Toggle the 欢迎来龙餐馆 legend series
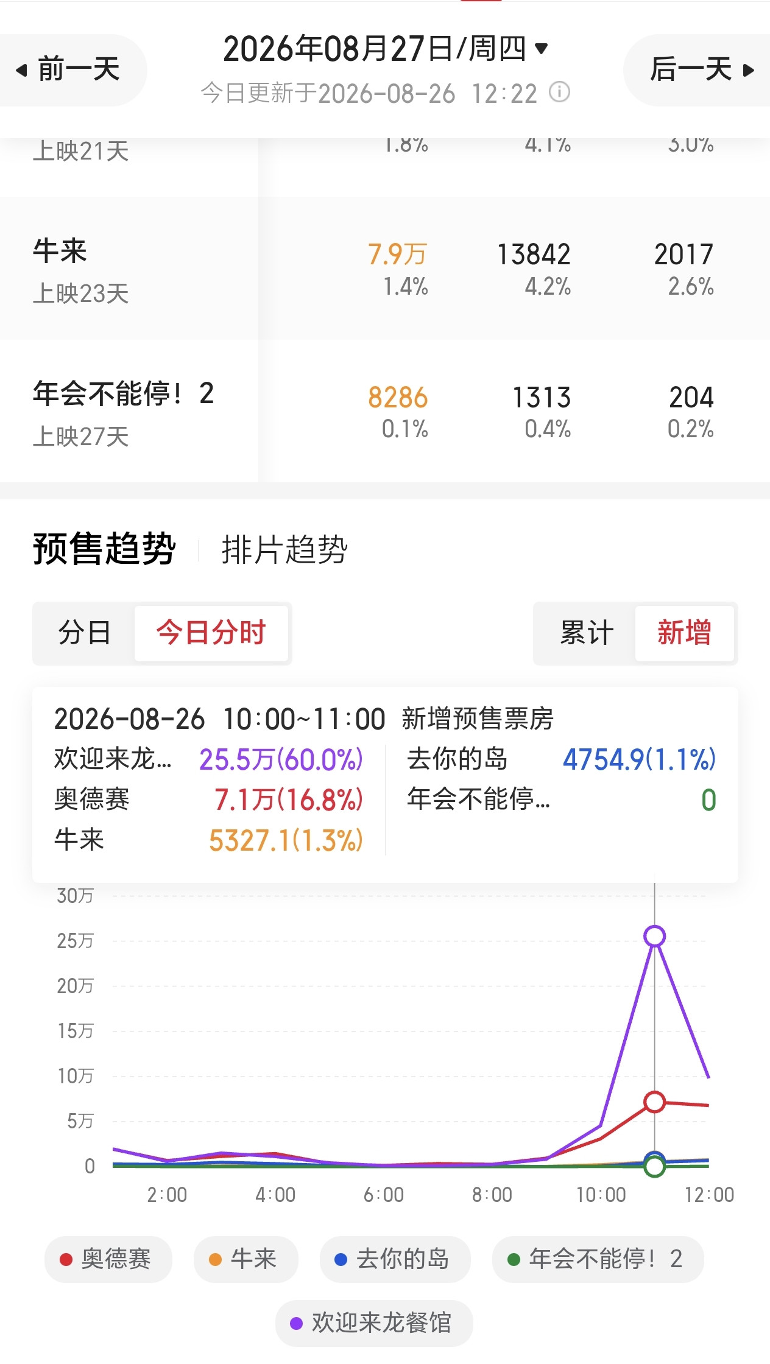 point(374,1323)
